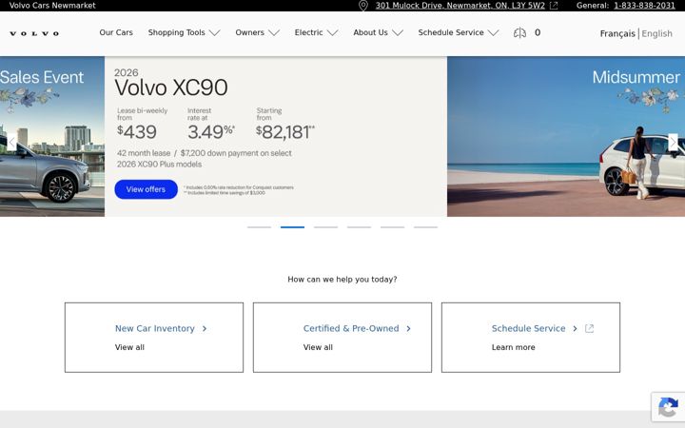685x428 pixels.
Task: Switch language to Français
Action: pyautogui.click(x=617, y=33)
